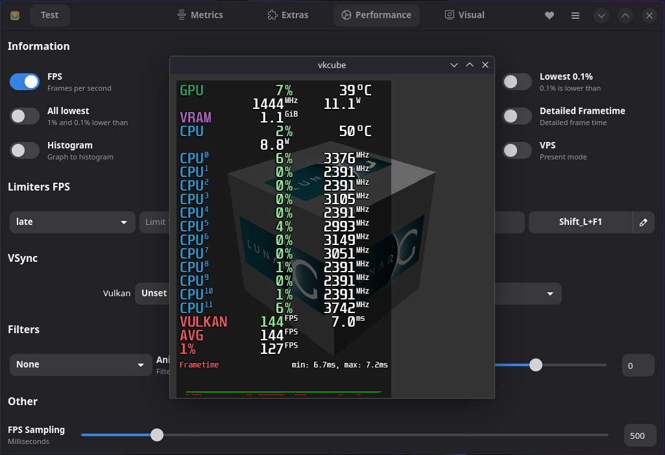Close the vkcube window
The height and width of the screenshot is (455, 665).
coord(485,65)
